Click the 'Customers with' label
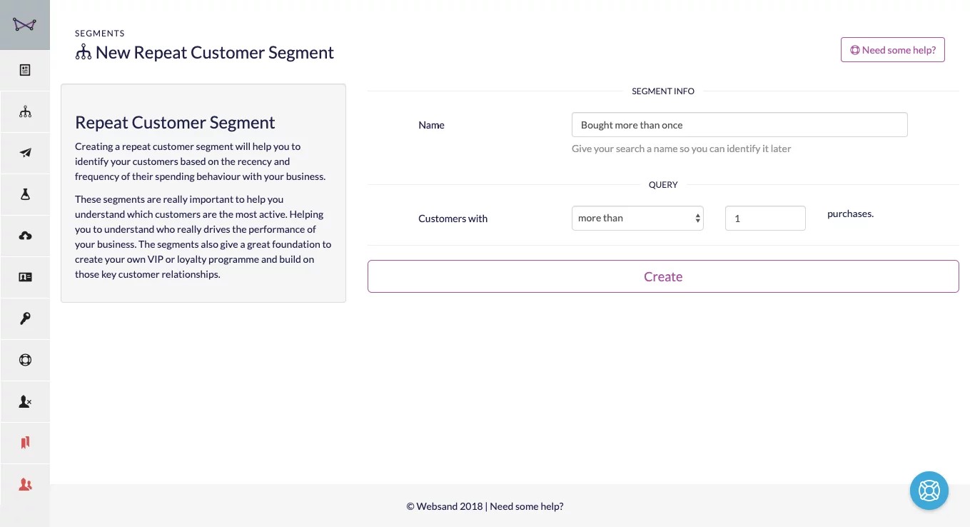Image resolution: width=970 pixels, height=527 pixels. point(453,219)
